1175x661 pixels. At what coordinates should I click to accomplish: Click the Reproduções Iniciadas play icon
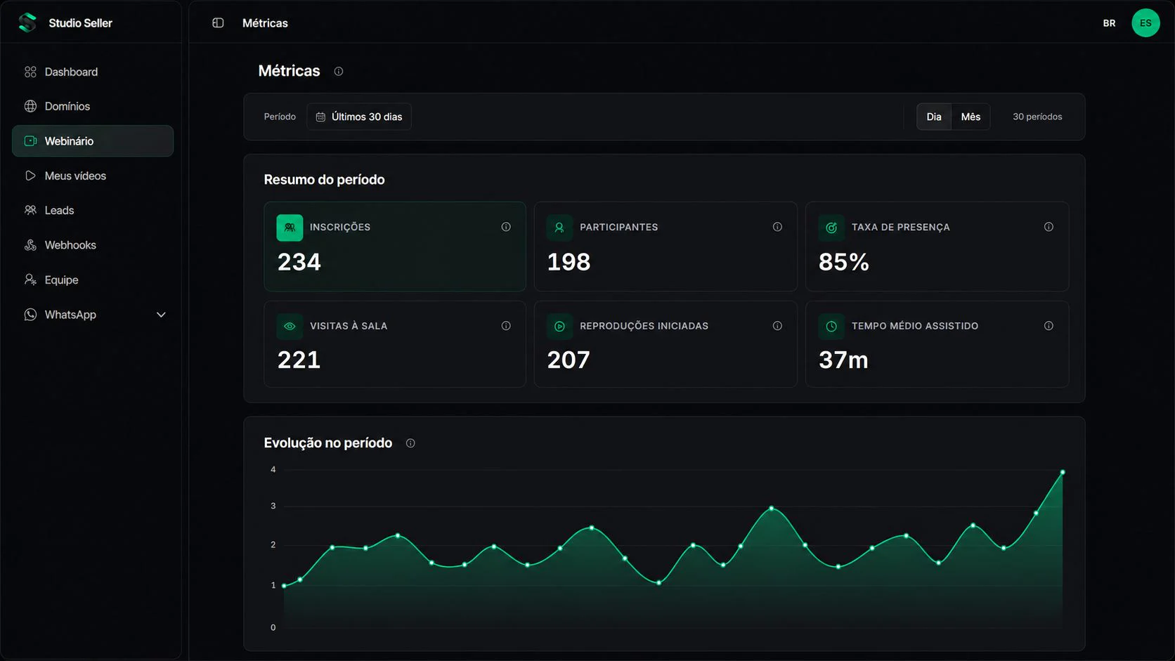[559, 326]
